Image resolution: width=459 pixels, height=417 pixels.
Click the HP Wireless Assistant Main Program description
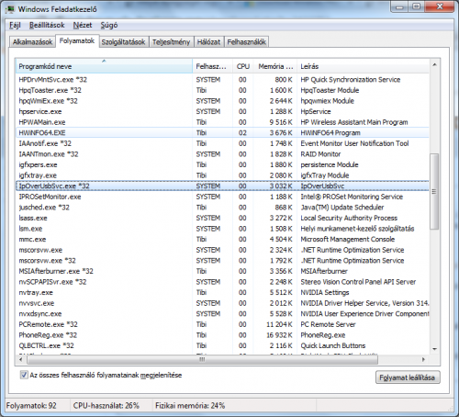[x=354, y=122]
